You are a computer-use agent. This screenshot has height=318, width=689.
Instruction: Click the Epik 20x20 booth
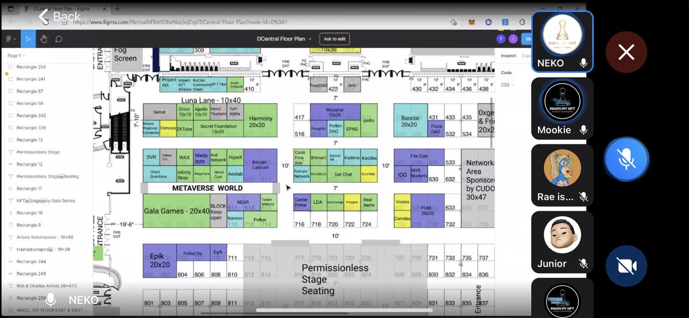(160, 261)
